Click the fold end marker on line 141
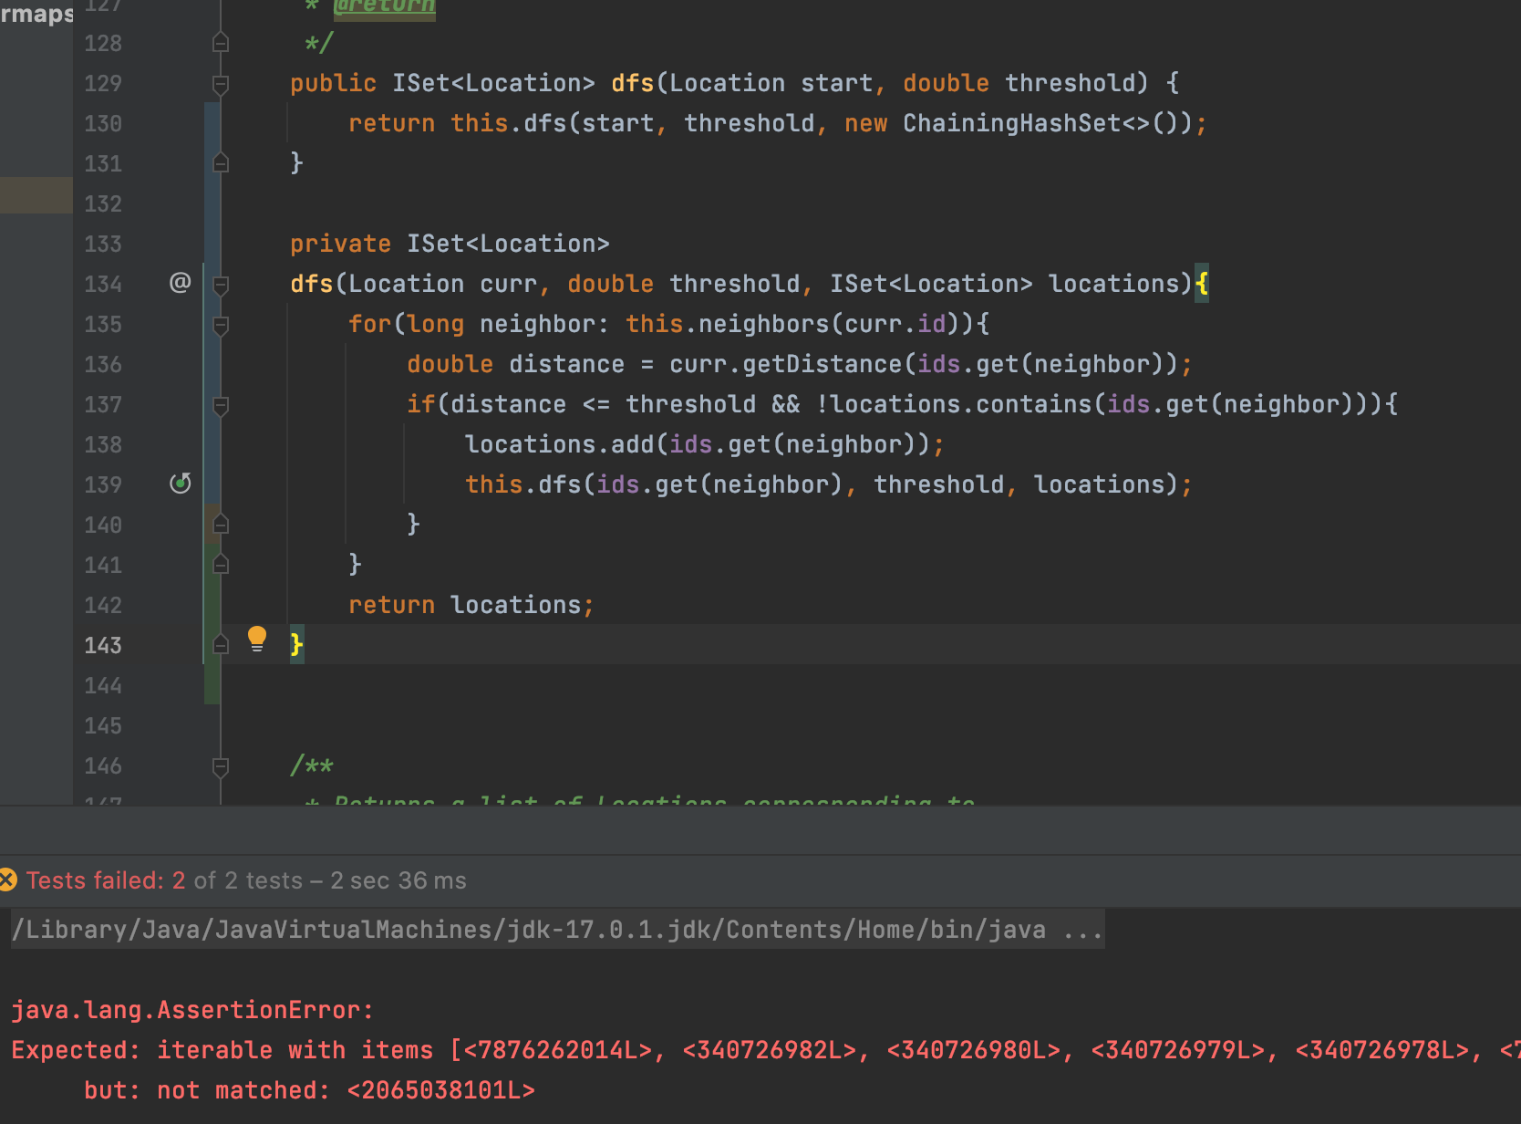The image size is (1521, 1124). [220, 565]
